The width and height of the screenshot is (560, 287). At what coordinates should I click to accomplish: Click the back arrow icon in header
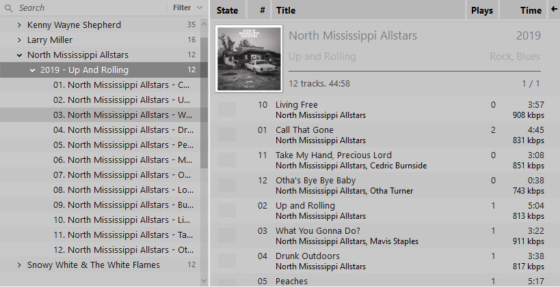point(554,10)
